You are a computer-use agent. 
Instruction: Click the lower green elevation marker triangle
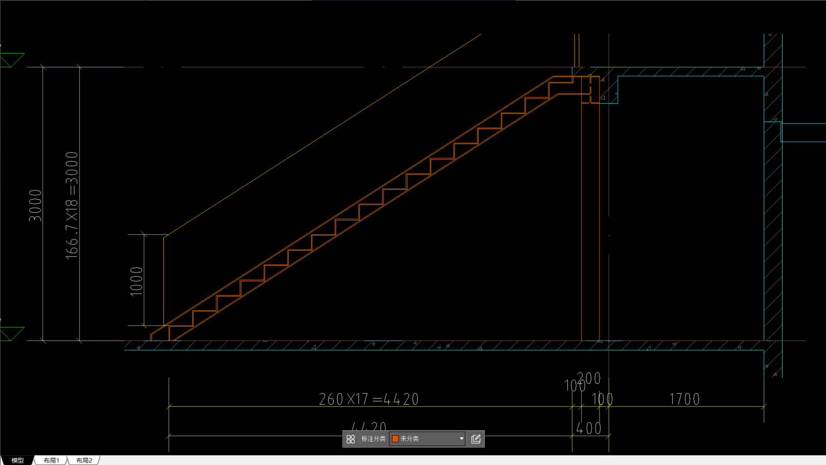click(x=11, y=333)
